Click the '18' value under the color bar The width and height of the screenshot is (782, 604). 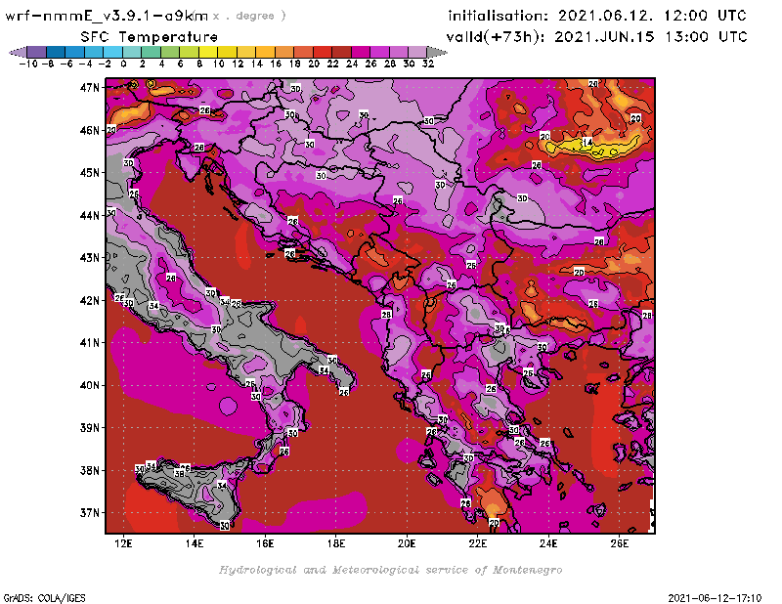(295, 64)
